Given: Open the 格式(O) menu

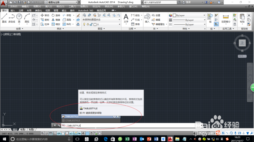Looking at the screenshot, I should 60,6.
